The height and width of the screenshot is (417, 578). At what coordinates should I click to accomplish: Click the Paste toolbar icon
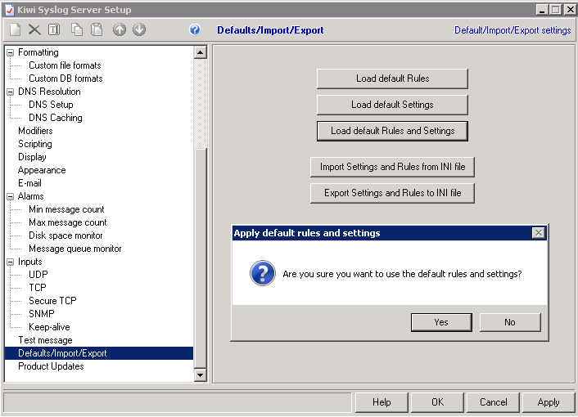(x=97, y=30)
